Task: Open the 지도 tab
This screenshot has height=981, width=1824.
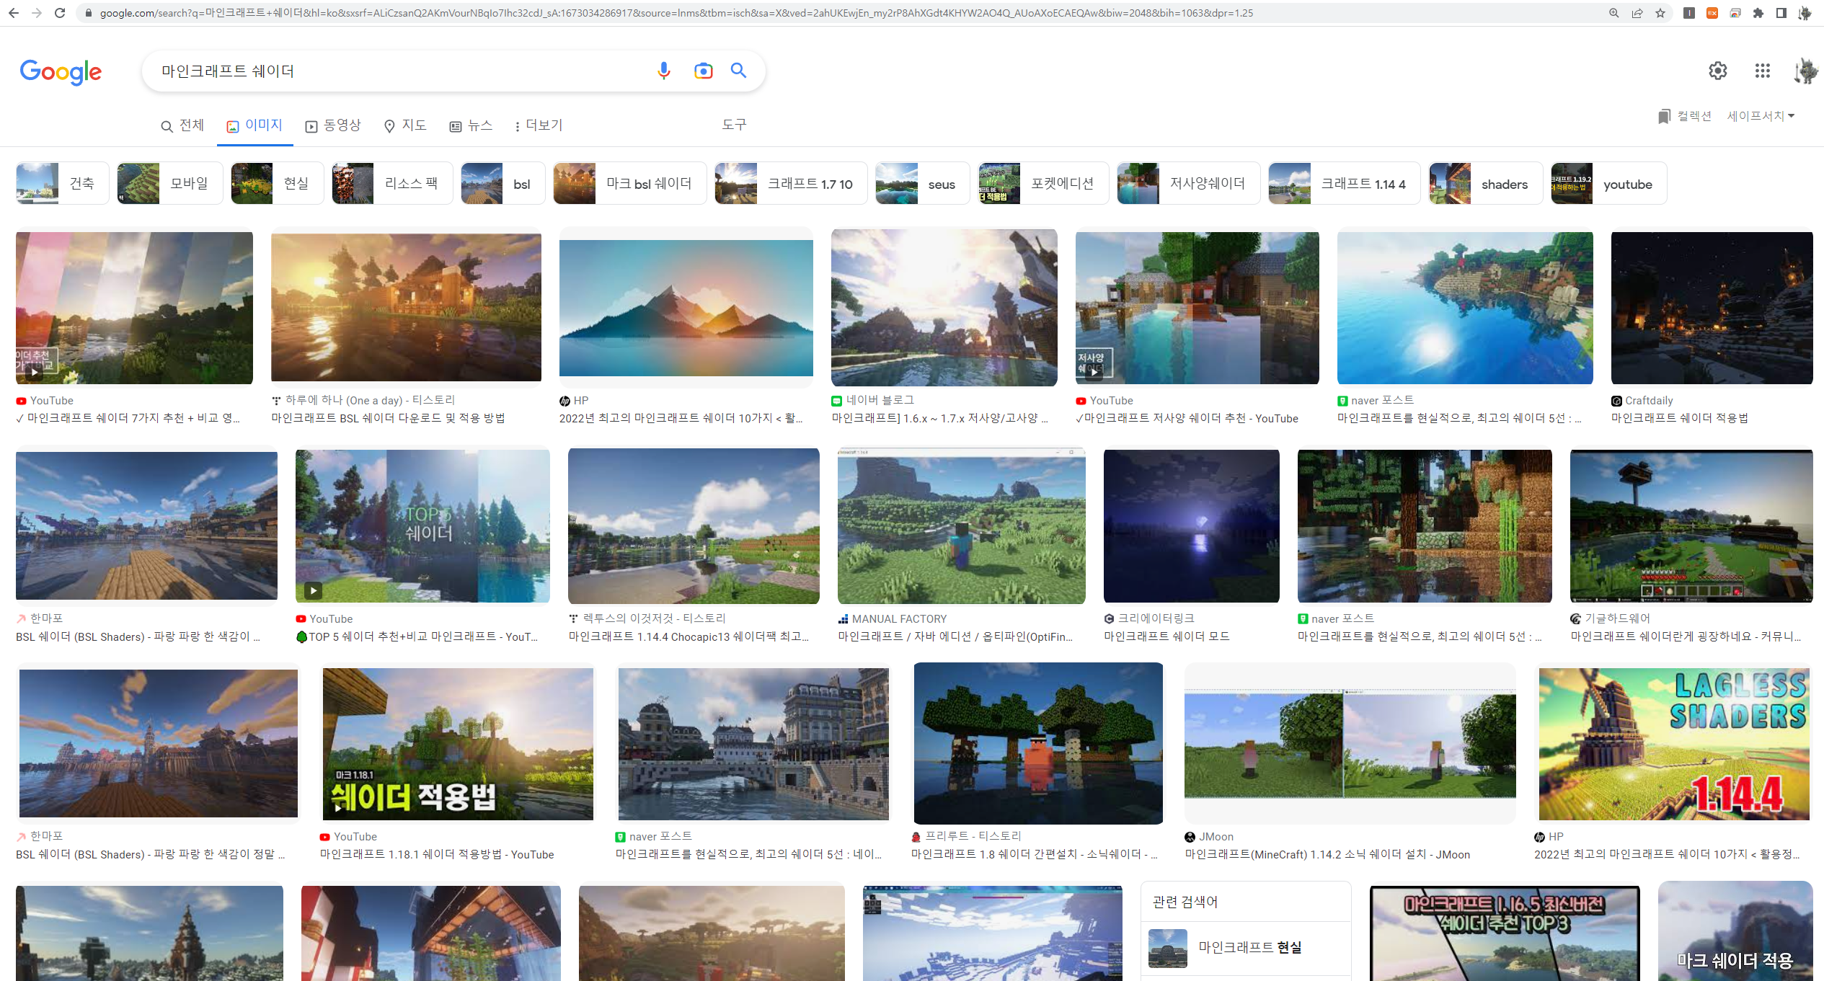Action: tap(405, 125)
